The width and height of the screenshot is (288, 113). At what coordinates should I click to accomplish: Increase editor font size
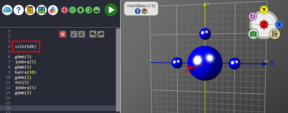point(81,34)
